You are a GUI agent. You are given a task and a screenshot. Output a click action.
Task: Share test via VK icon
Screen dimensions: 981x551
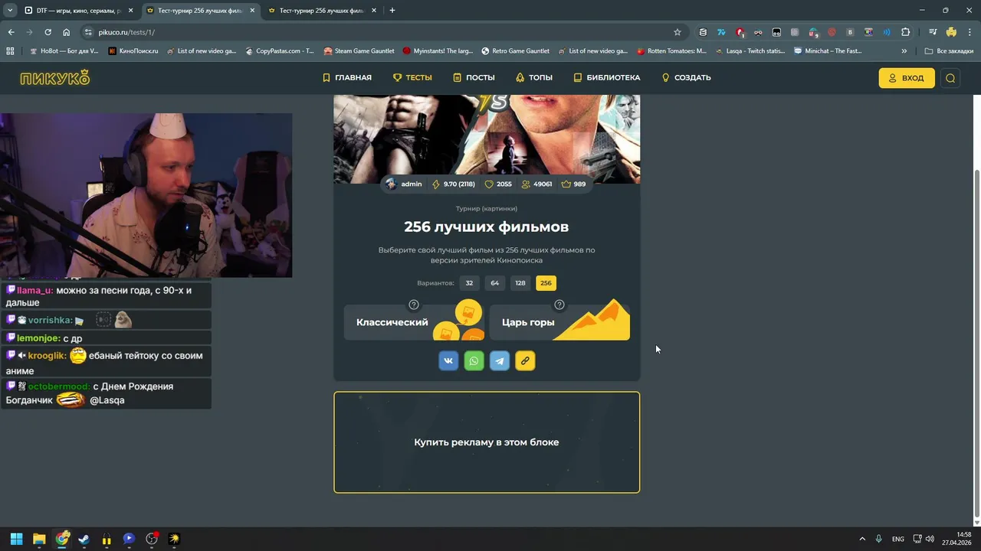[448, 360]
